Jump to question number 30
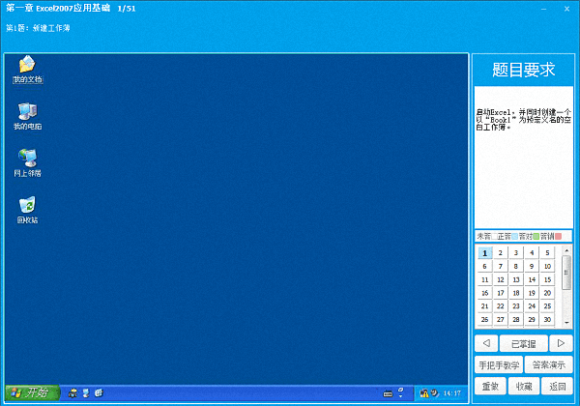This screenshot has height=406, width=580. click(547, 319)
